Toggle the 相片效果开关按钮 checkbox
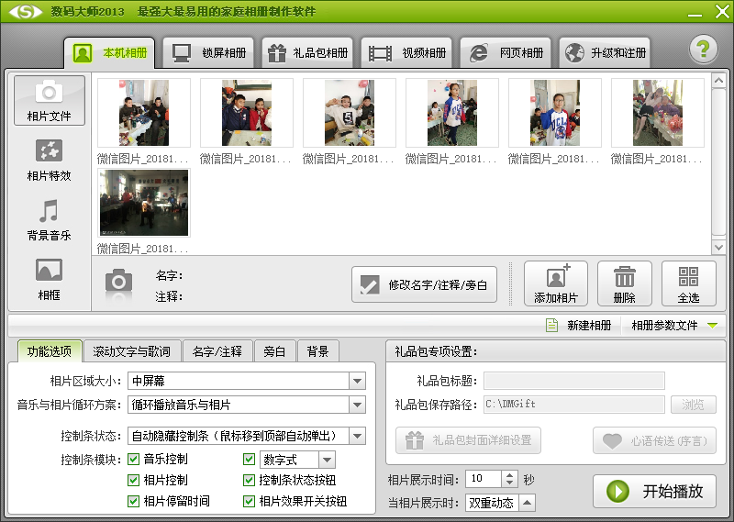The height and width of the screenshot is (522, 734). point(249,502)
